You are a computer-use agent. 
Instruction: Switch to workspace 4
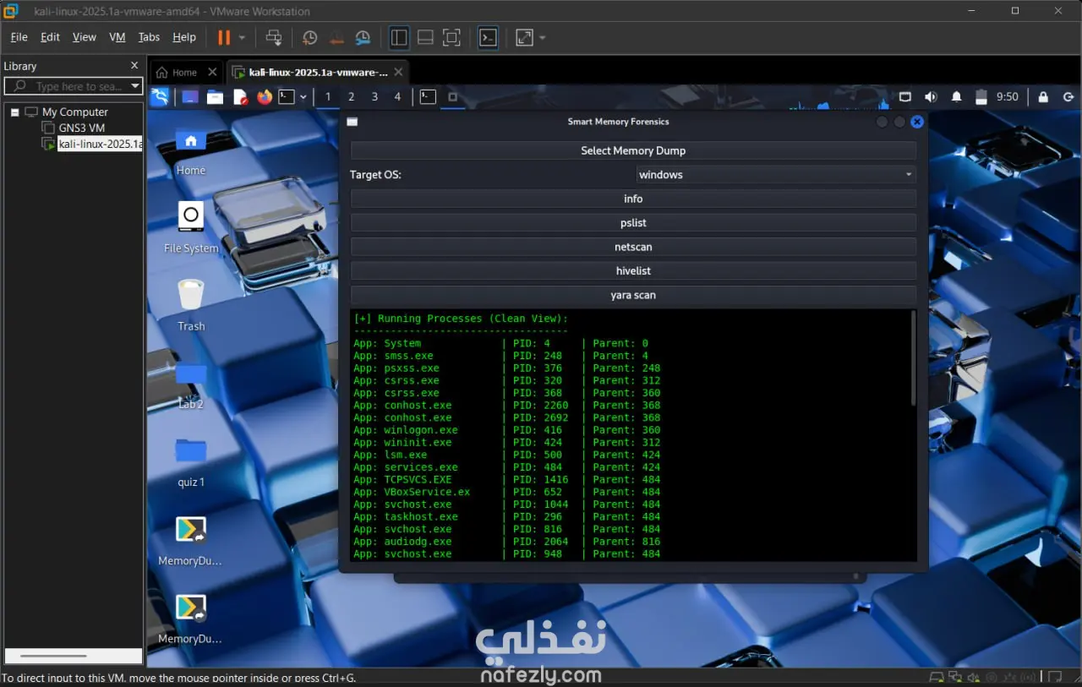coord(397,97)
